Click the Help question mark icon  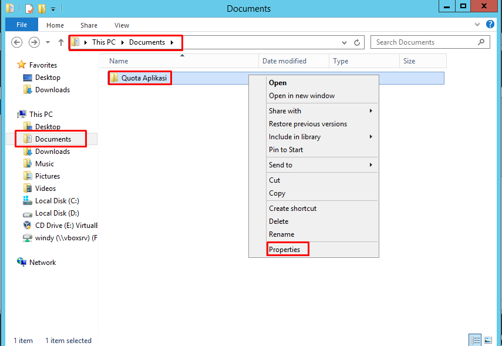click(x=490, y=25)
